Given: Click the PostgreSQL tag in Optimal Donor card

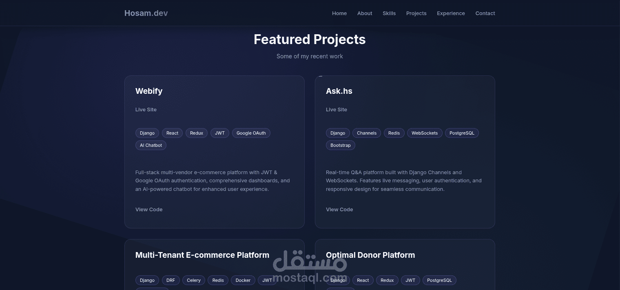Looking at the screenshot, I should (439, 280).
